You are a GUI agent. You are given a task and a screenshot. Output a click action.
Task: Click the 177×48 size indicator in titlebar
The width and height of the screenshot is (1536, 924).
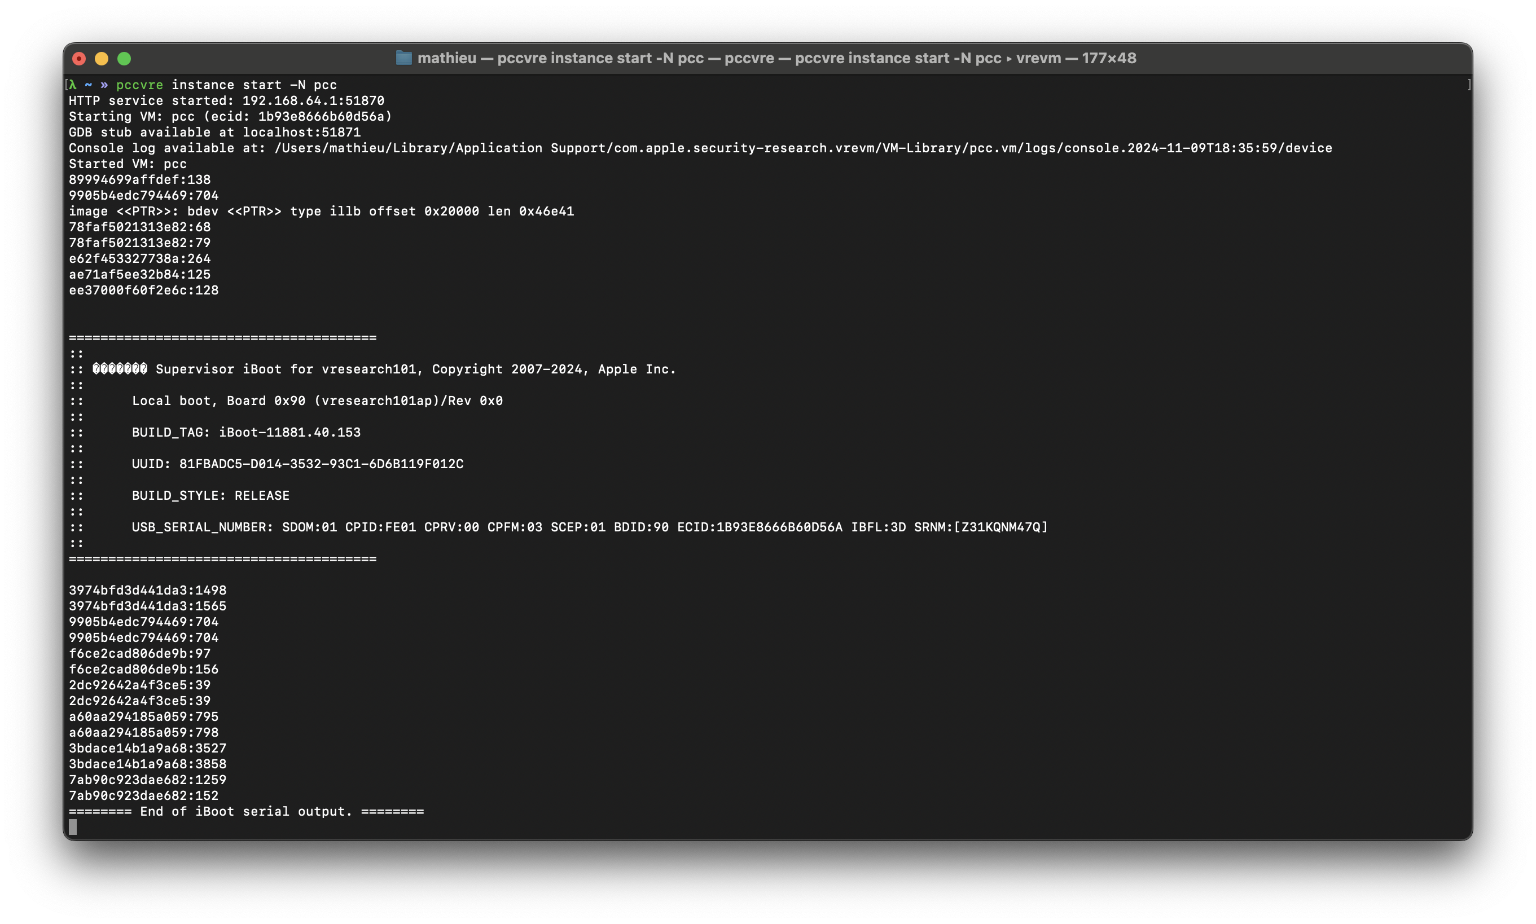click(x=1109, y=58)
